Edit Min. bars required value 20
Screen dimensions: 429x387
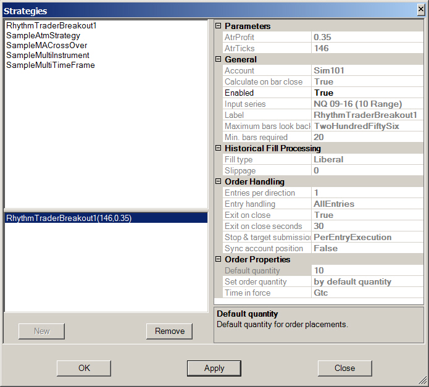click(367, 137)
